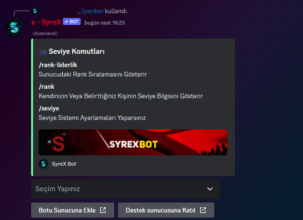The image size is (303, 220).
Task: Click the (düzenlendi) edited label
Action: click(45, 34)
